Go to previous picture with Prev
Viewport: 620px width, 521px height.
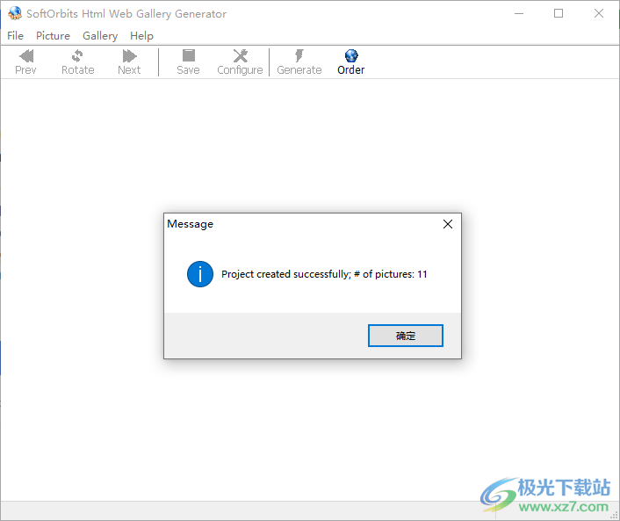pos(25,62)
